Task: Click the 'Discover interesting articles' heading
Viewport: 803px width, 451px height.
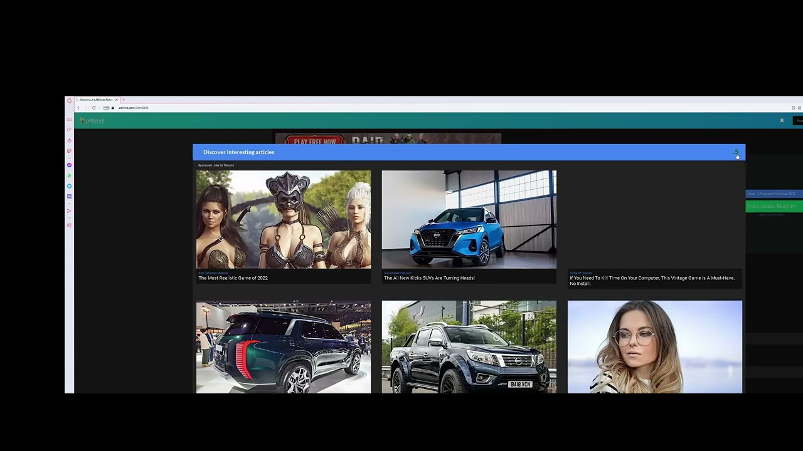Action: [x=238, y=152]
